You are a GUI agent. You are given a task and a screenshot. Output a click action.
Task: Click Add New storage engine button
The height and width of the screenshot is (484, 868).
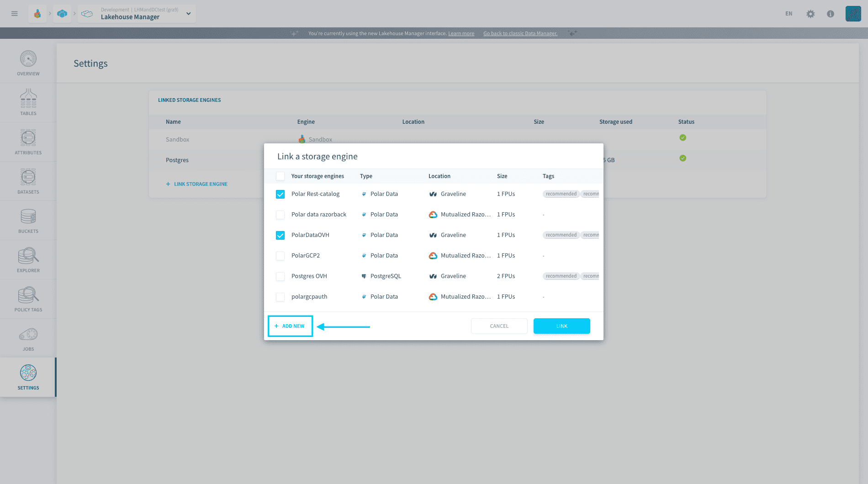[290, 326]
